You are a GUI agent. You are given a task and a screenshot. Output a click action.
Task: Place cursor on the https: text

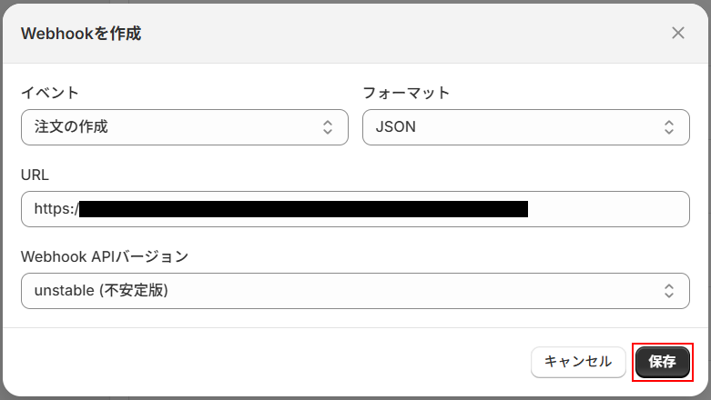56,209
